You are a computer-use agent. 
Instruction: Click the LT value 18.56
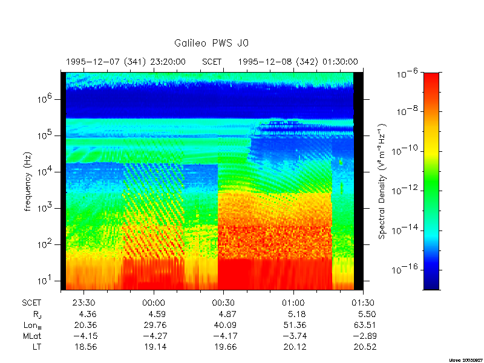pyautogui.click(x=86, y=347)
